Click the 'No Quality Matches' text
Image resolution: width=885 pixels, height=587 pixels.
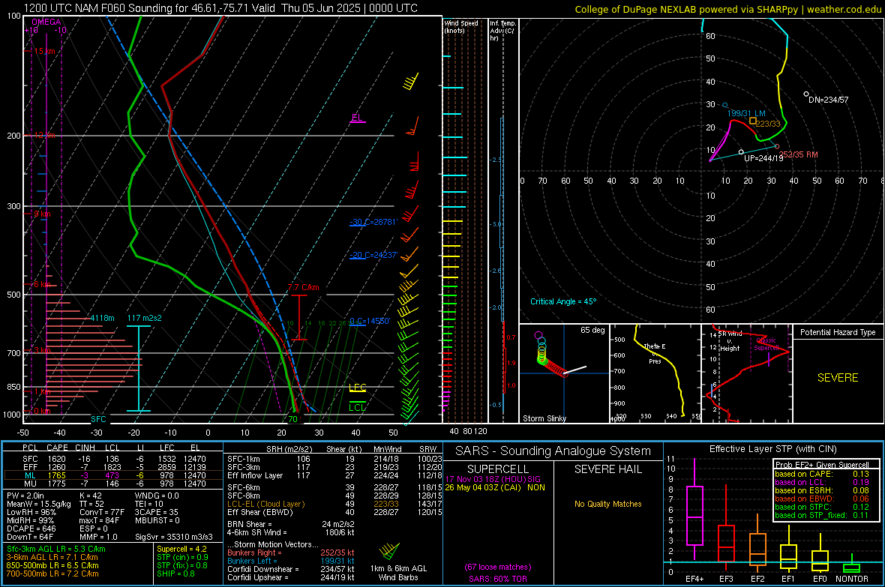tap(607, 504)
